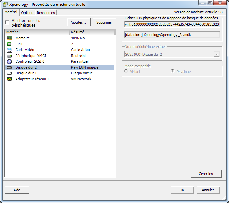
Task: Select the Disque dur 1 row label
Action: pyautogui.click(x=26, y=73)
